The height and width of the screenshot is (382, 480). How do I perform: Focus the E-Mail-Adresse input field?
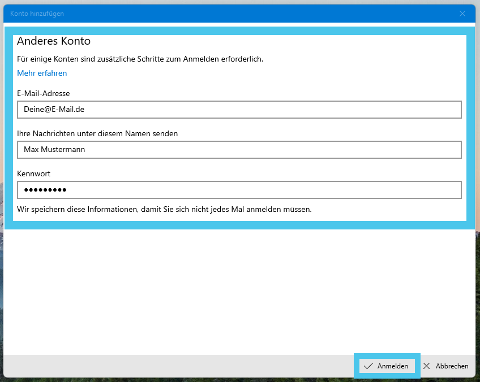[x=239, y=110]
